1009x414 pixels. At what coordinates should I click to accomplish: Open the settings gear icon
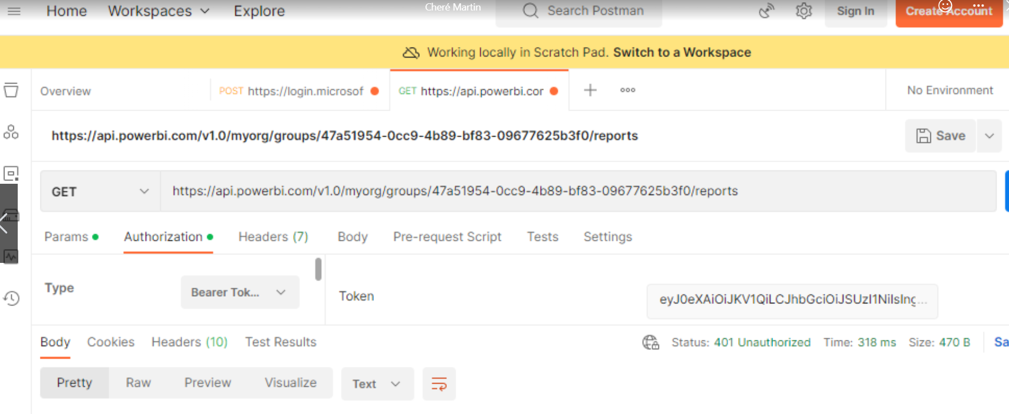click(x=804, y=11)
